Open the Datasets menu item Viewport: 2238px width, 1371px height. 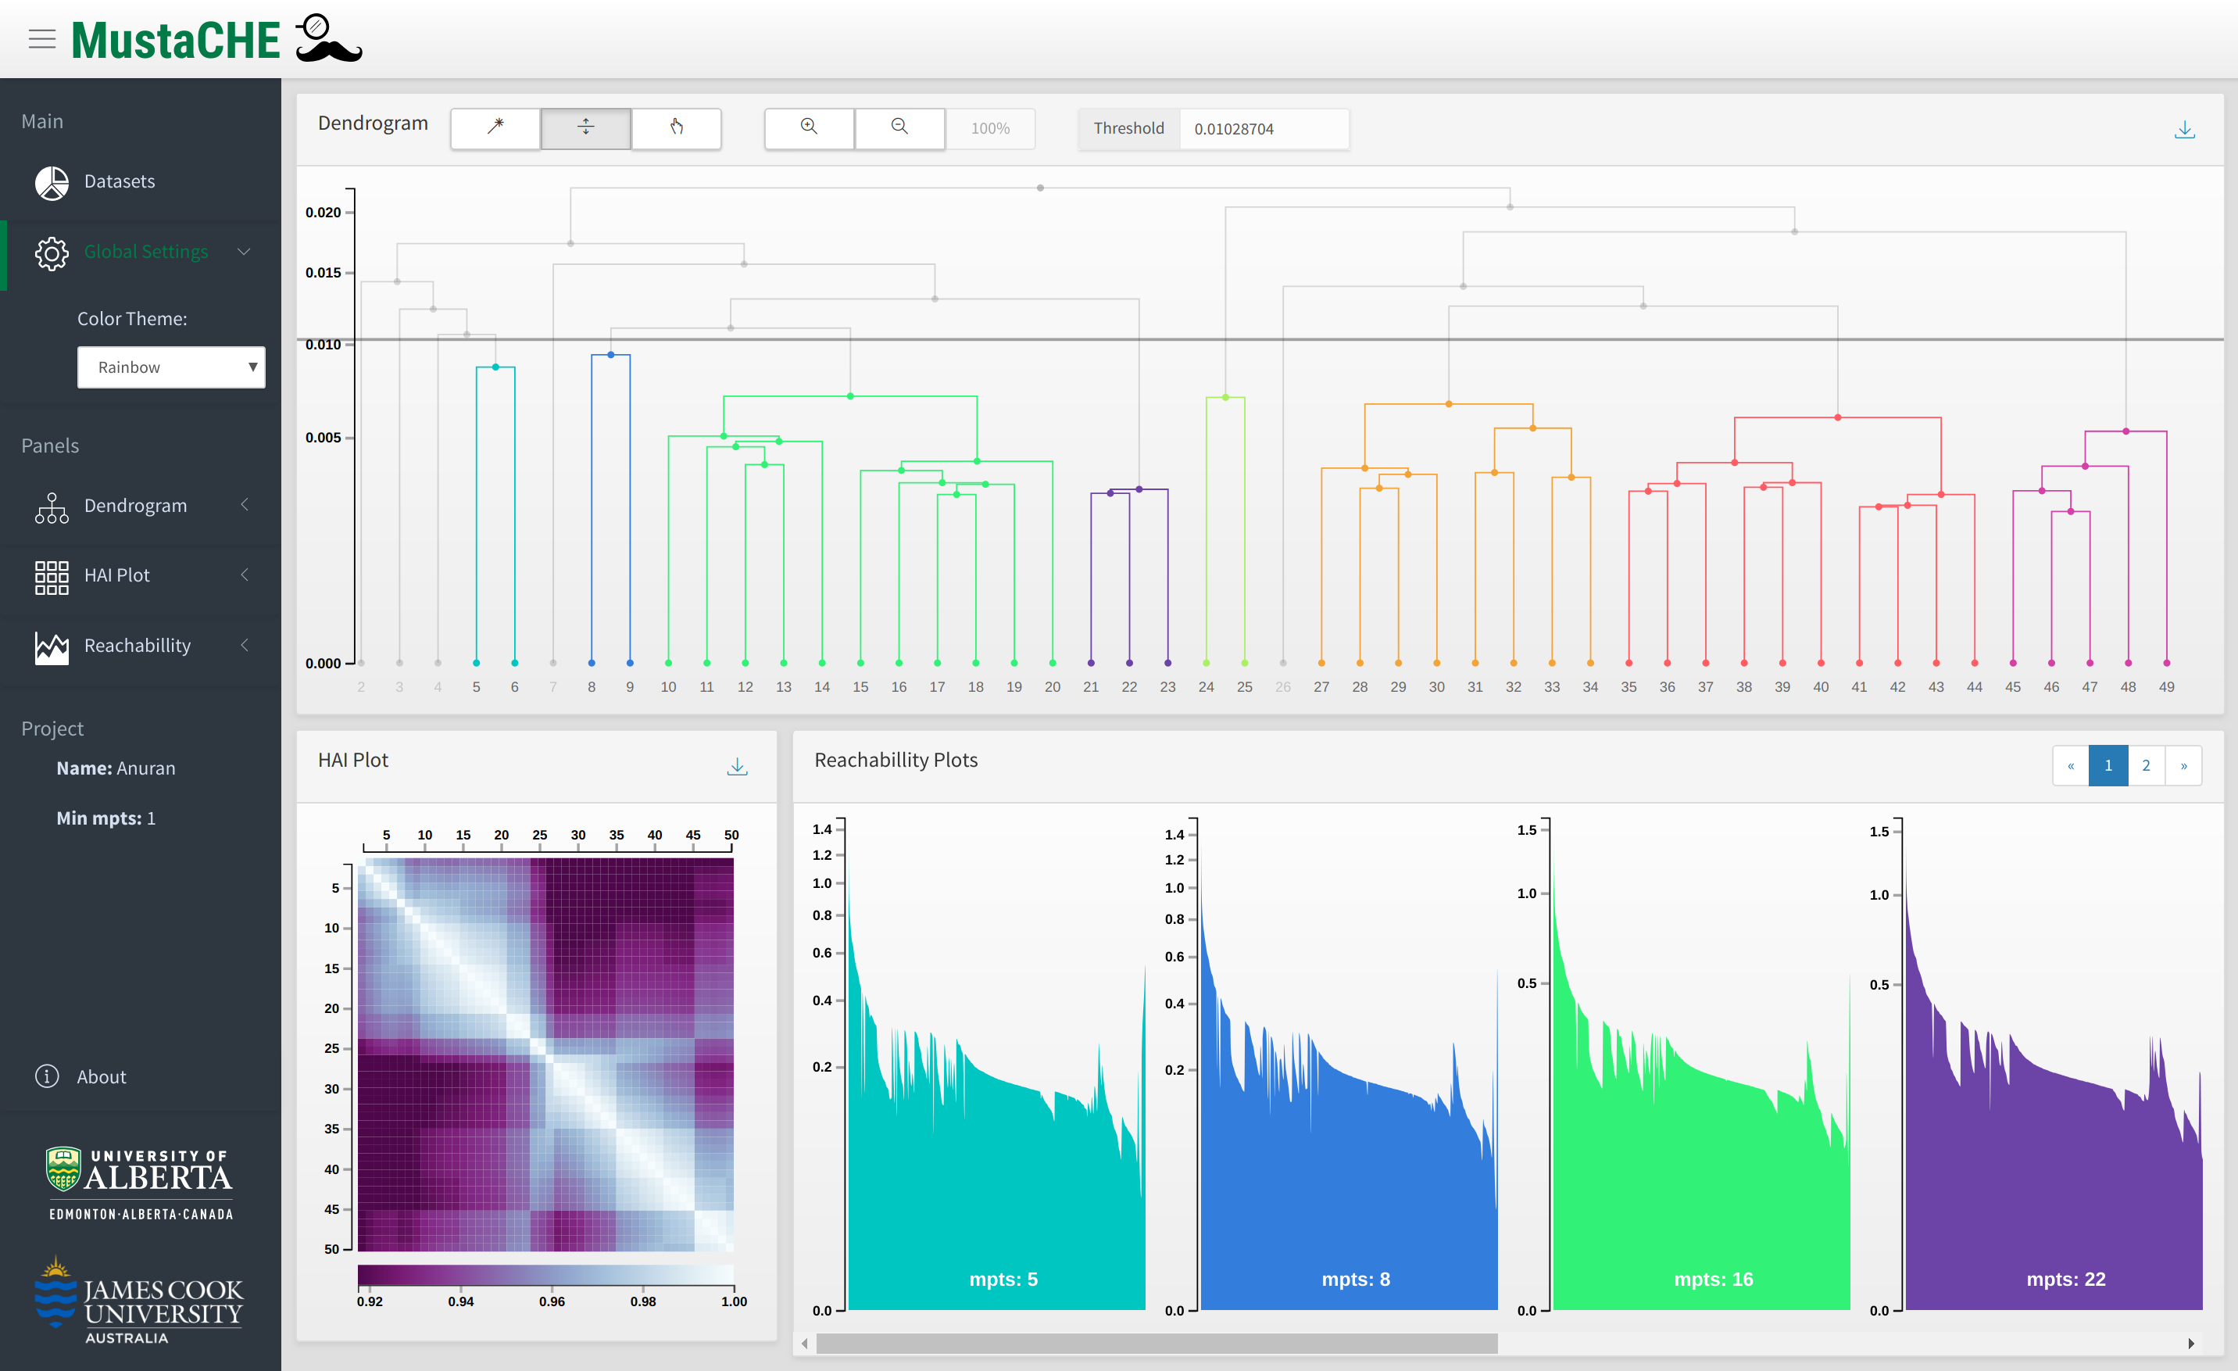tap(119, 181)
